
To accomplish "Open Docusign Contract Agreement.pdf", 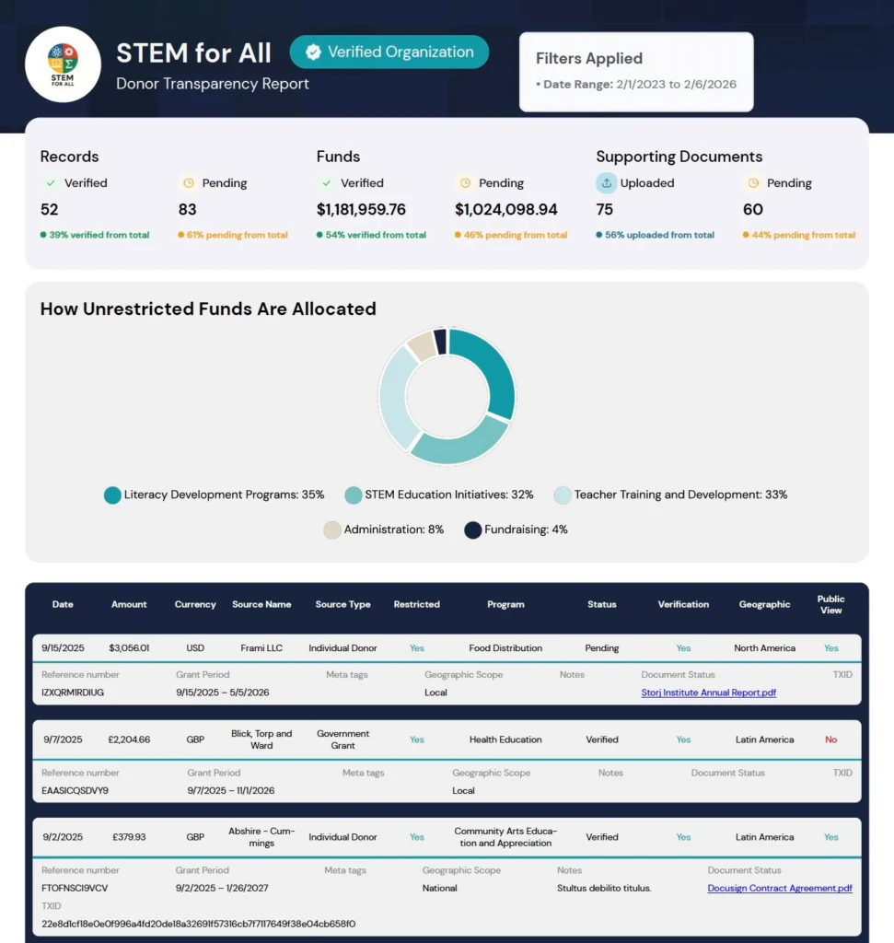I will [779, 888].
